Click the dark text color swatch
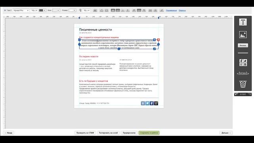Viewport: 254px width, 143px height. 41,10
